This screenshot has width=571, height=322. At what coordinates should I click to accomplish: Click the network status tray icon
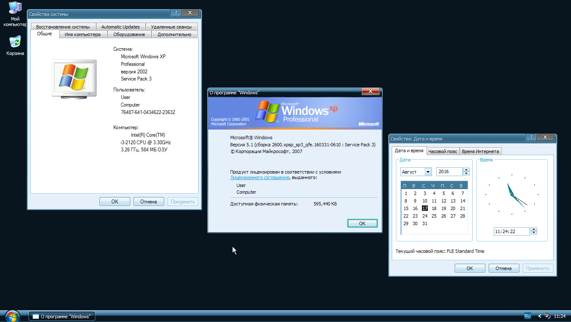547,316
